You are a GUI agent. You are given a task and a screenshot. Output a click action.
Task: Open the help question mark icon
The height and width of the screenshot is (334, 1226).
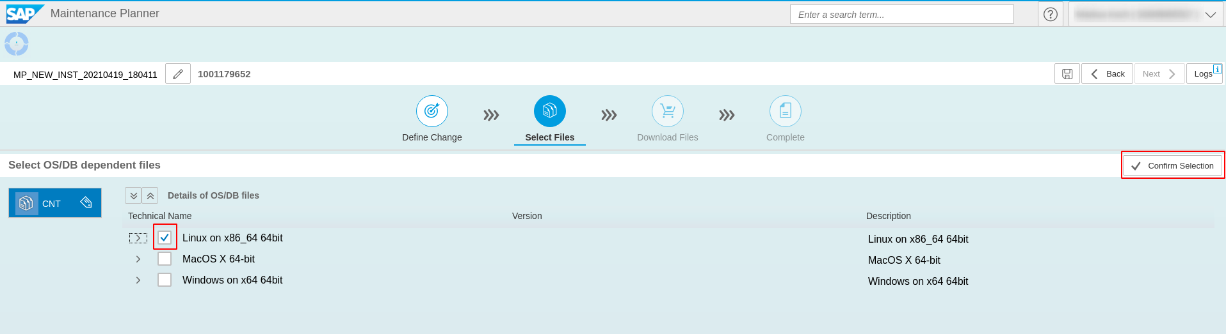1051,14
